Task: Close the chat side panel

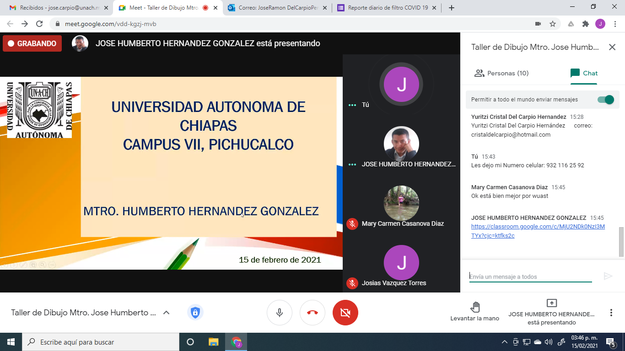Action: click(x=612, y=47)
